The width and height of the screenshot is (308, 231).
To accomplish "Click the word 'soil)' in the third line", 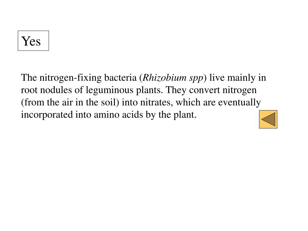I will coord(110,103).
